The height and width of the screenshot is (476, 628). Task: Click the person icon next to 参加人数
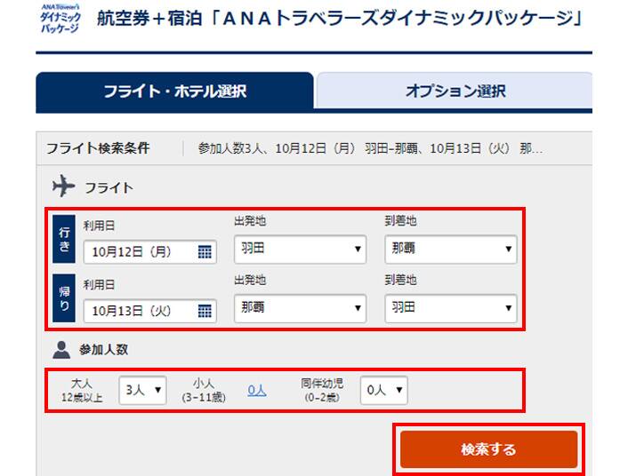point(63,350)
